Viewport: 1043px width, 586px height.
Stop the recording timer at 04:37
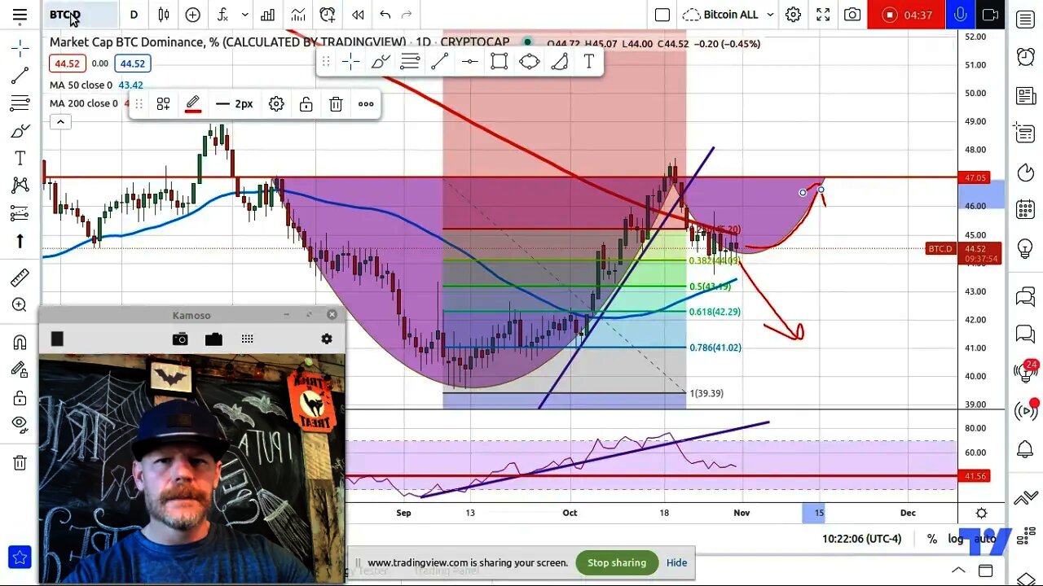906,15
